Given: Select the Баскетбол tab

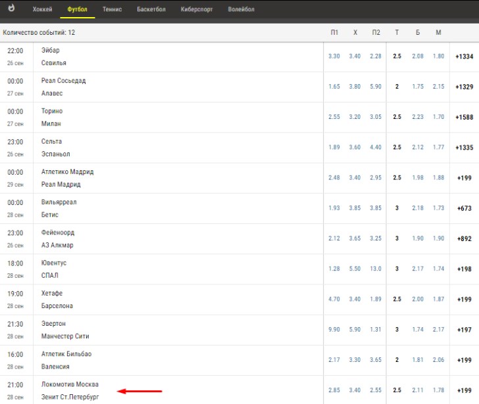Looking at the screenshot, I should point(151,9).
